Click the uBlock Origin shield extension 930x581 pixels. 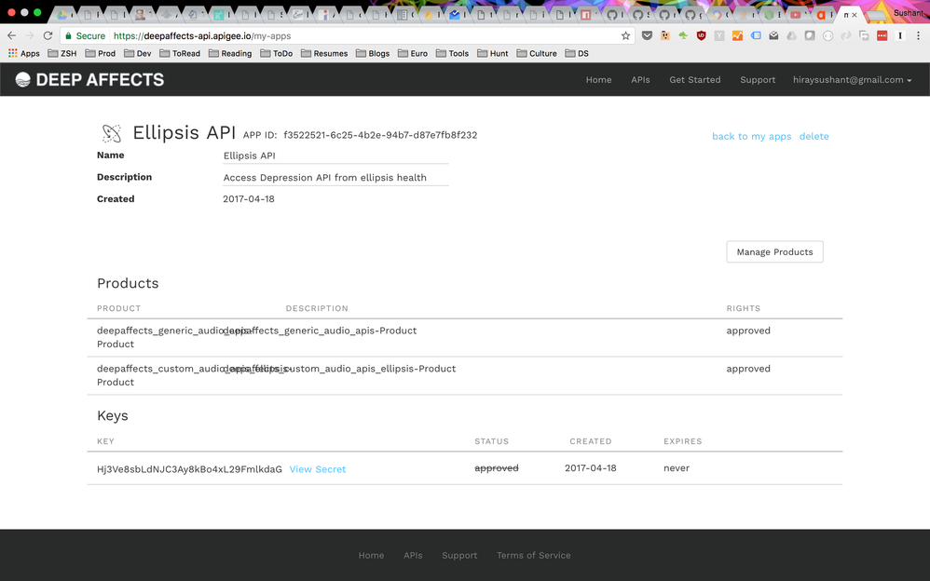[x=701, y=35]
